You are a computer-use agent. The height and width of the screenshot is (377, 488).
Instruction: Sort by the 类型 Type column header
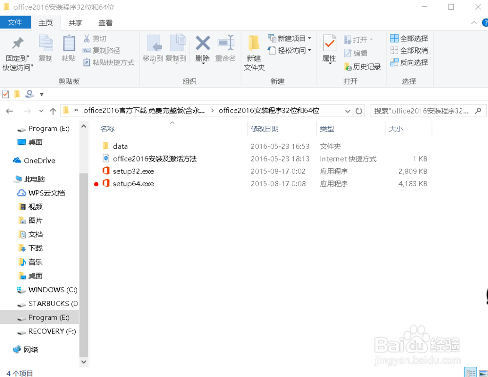[327, 129]
